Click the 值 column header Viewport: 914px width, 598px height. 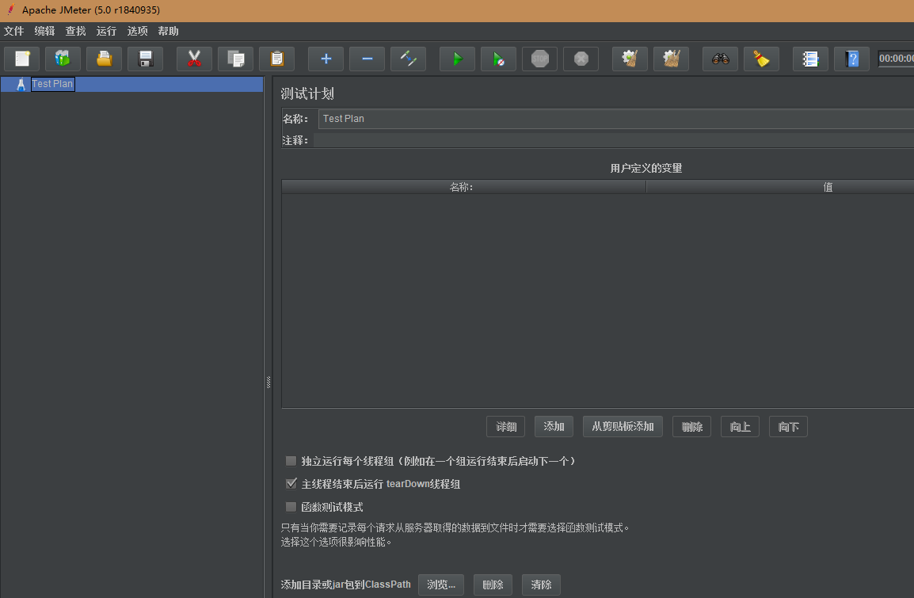coord(780,187)
